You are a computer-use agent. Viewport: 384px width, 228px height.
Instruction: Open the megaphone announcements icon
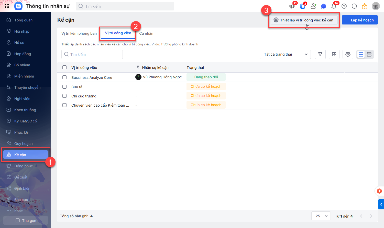pos(292,6)
